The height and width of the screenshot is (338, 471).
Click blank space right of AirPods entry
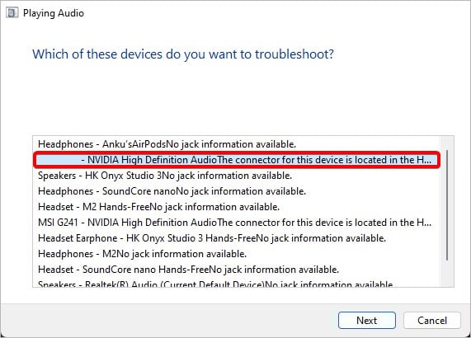(366, 144)
